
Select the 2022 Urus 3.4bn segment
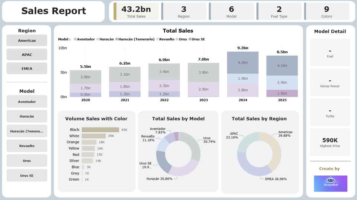(x=164, y=72)
